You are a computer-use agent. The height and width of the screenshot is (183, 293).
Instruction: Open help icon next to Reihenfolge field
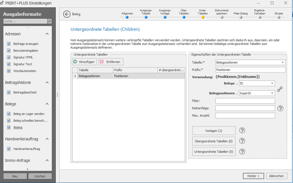[x=280, y=108]
